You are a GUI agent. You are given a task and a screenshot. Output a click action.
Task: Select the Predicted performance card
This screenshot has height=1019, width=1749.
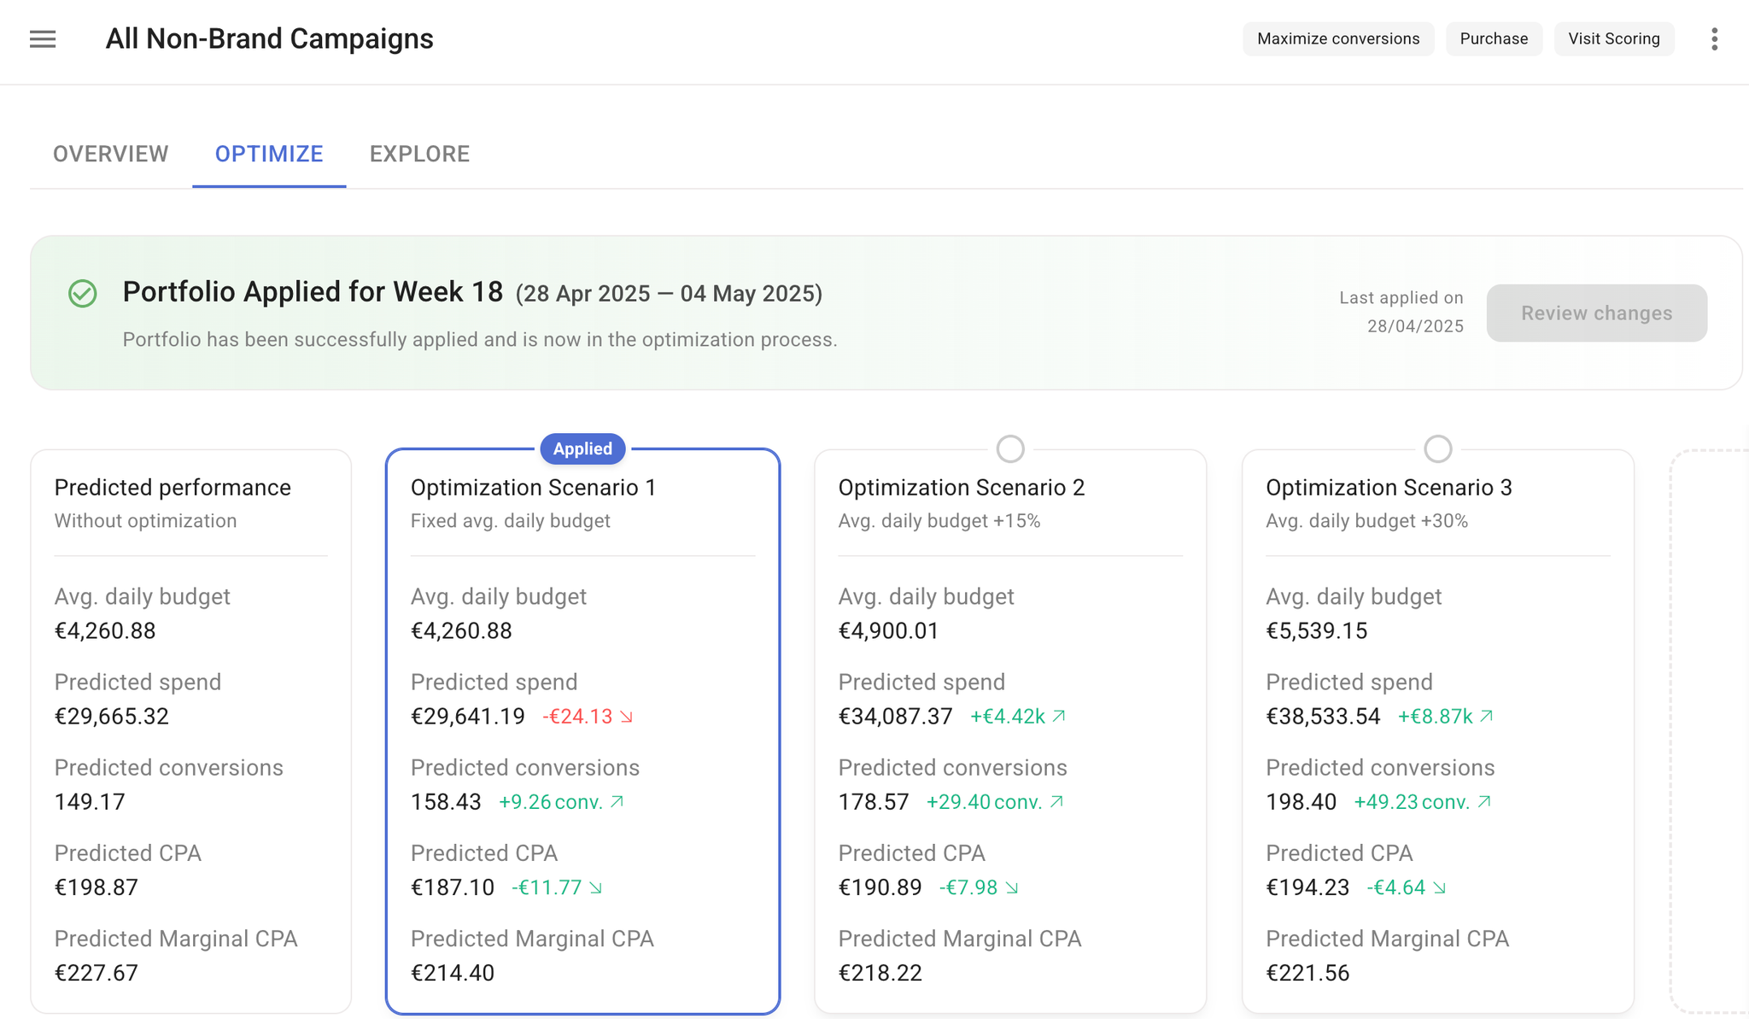click(190, 730)
